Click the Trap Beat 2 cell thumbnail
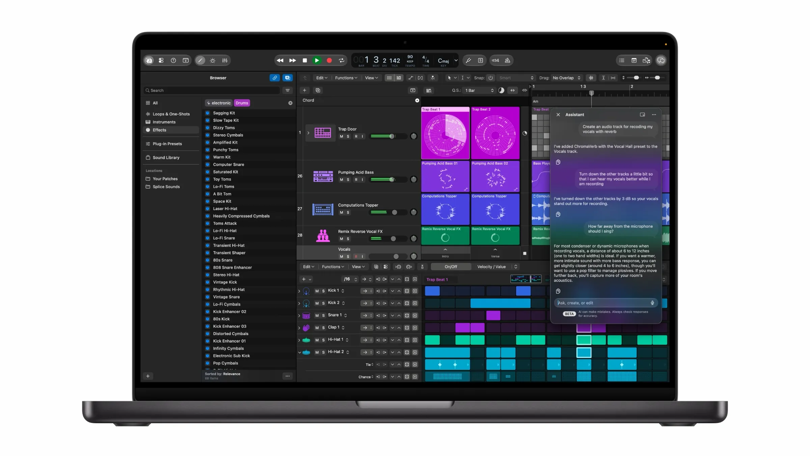The width and height of the screenshot is (810, 456). click(495, 133)
